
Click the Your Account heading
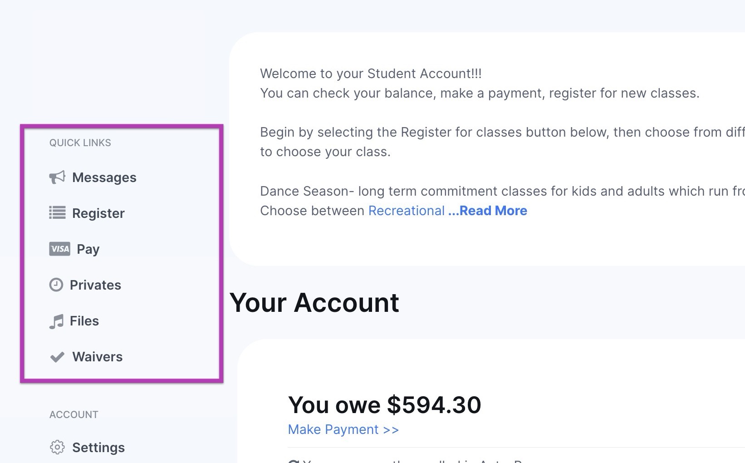[314, 303]
